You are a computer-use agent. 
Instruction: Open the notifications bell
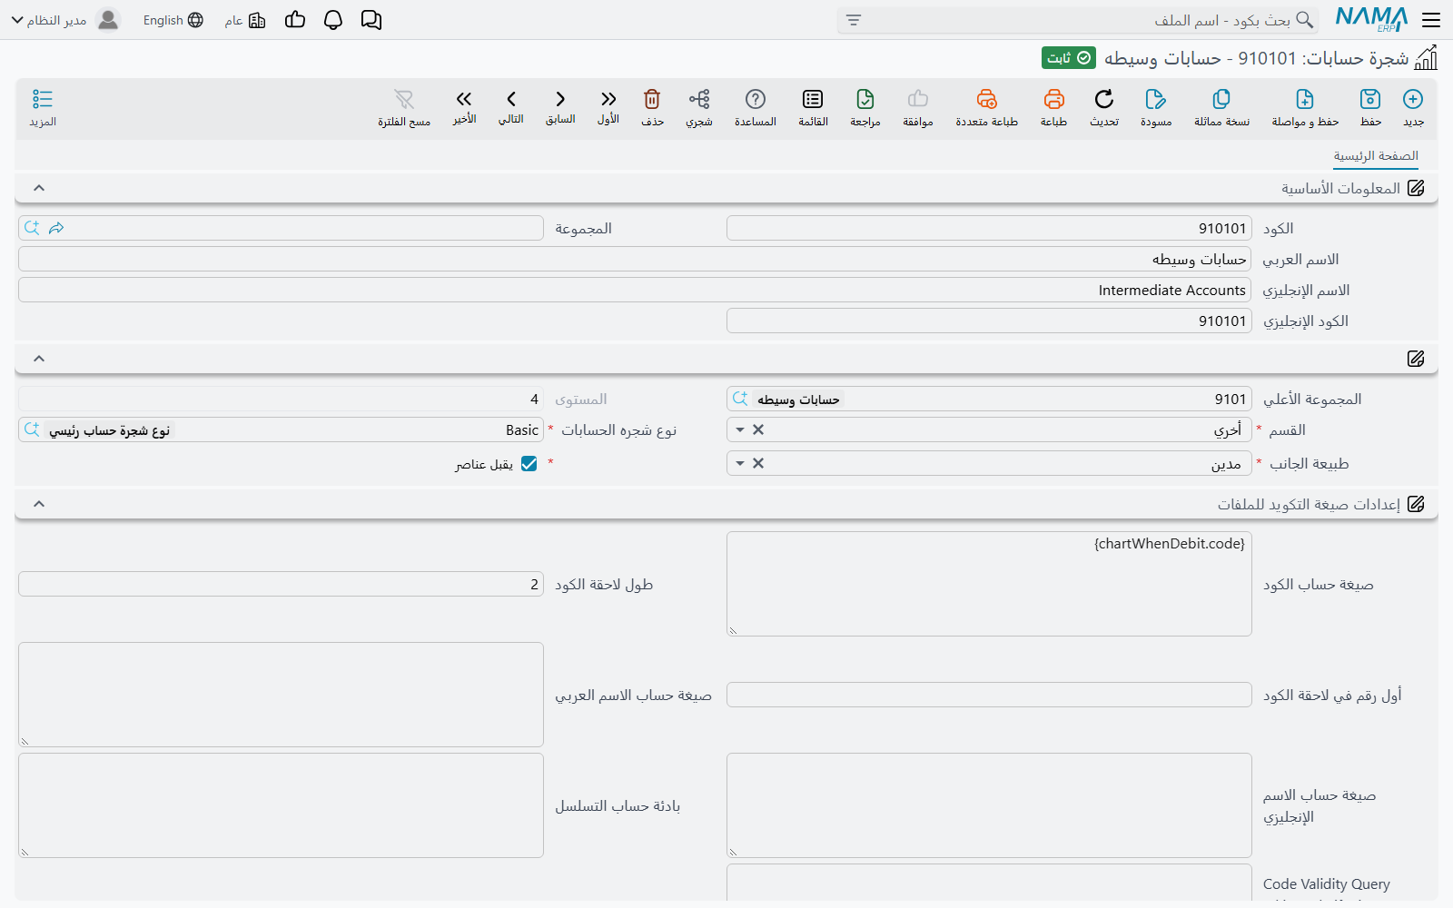333,20
